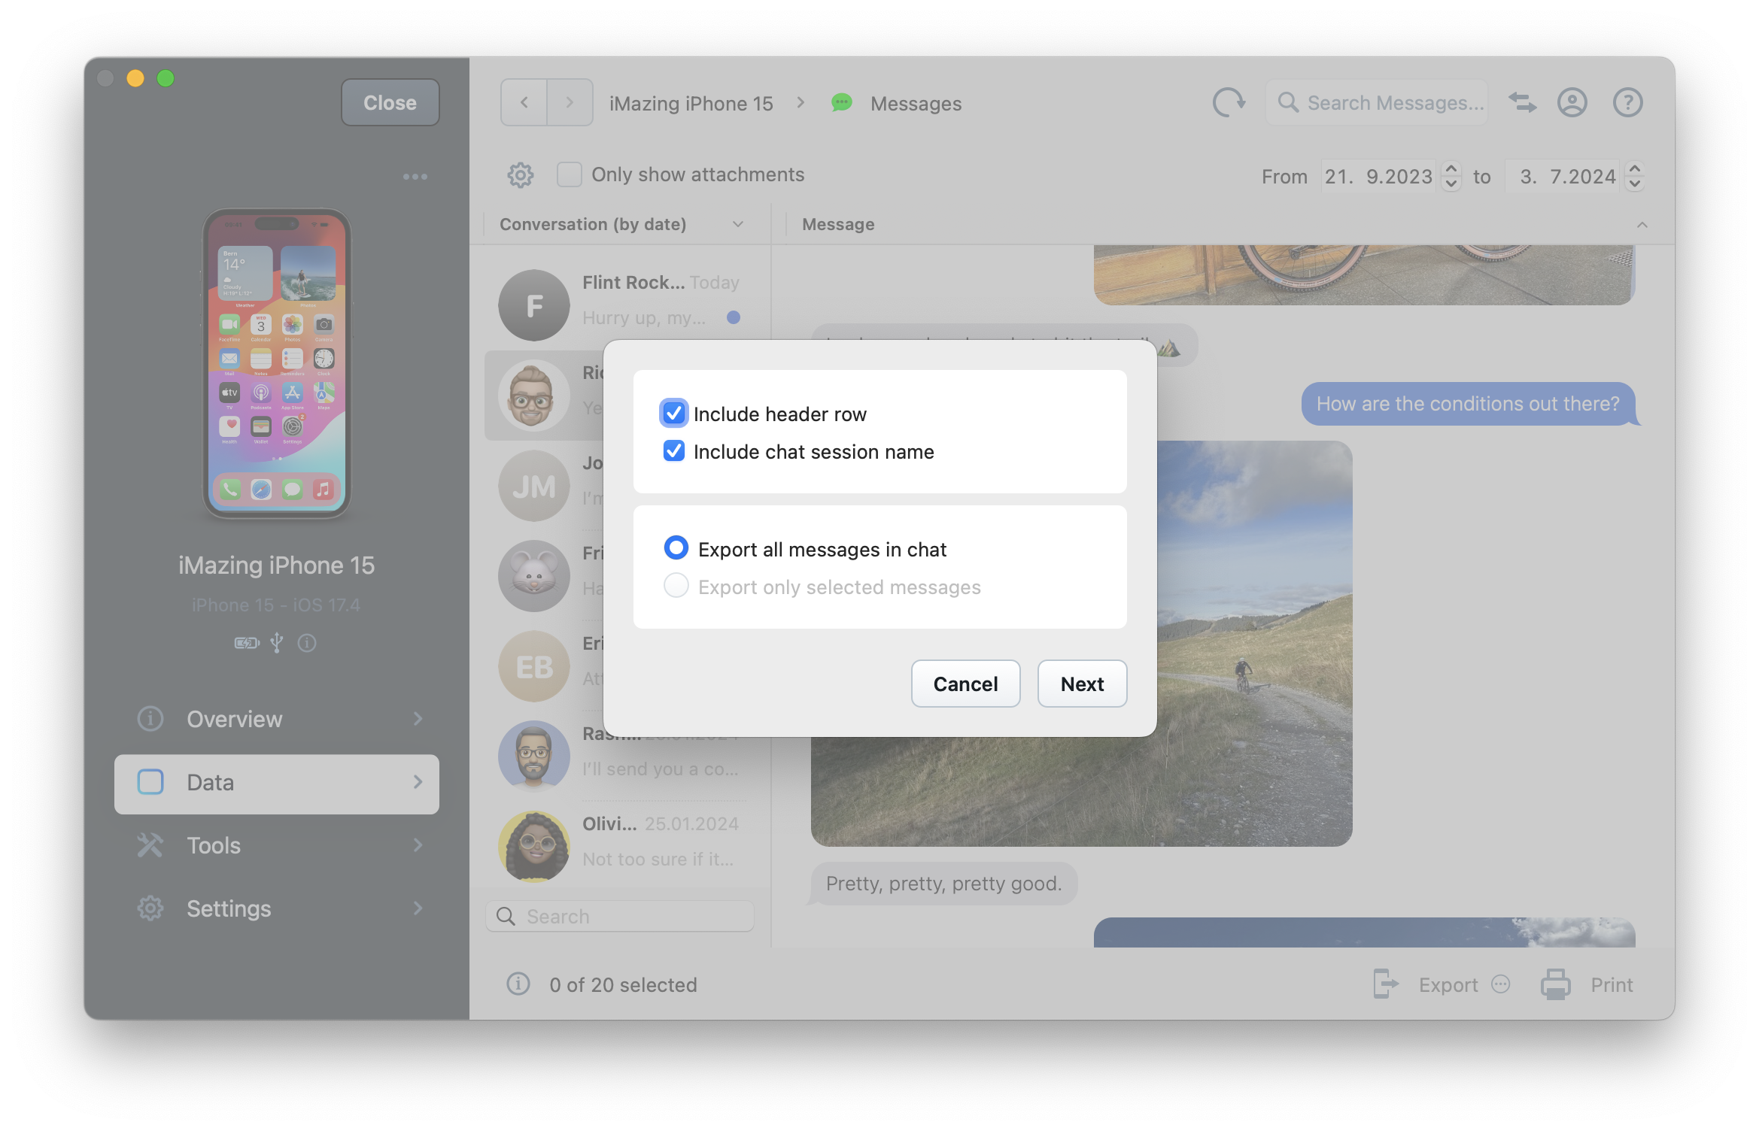Expand the Overview chevron arrow

tap(418, 719)
